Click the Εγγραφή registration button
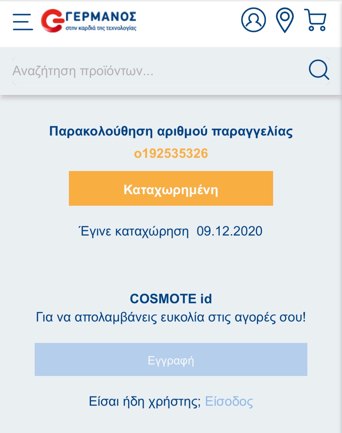This screenshot has height=433, width=342. pyautogui.click(x=171, y=359)
